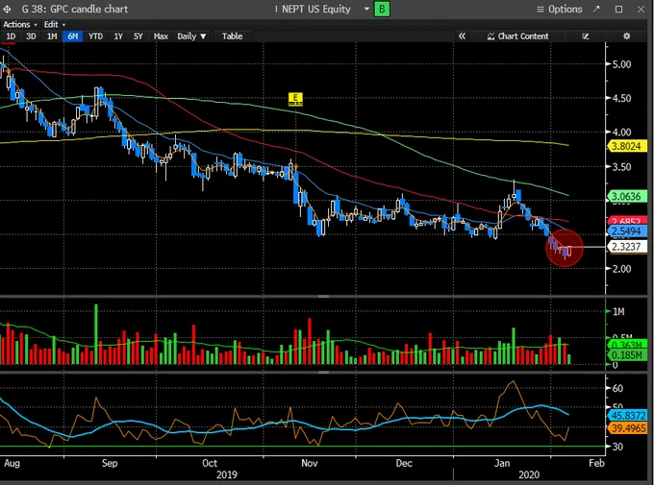Select the 1Y range

click(118, 36)
